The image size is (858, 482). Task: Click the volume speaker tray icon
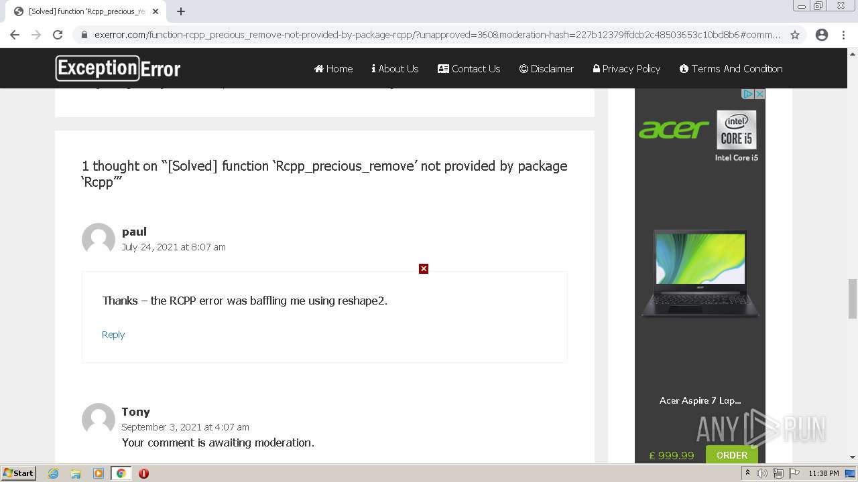tap(762, 473)
